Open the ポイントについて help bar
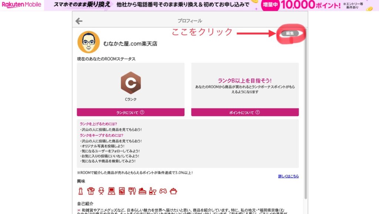 (x=245, y=112)
